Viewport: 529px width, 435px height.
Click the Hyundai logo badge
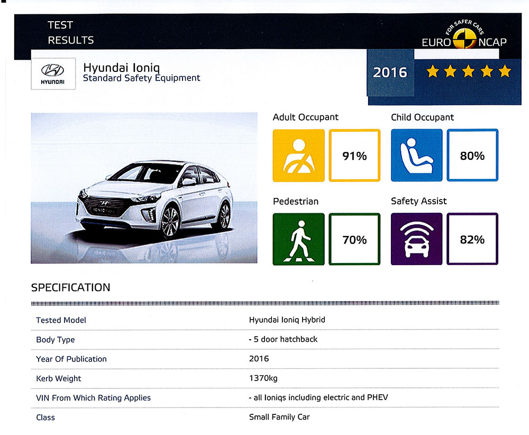tap(53, 74)
